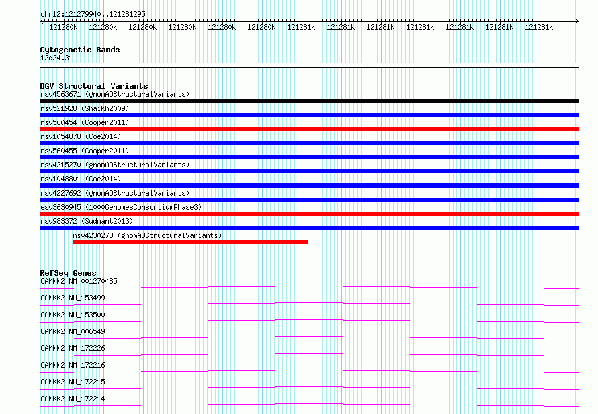Image resolution: width=598 pixels, height=414 pixels.
Task: Open the CAMKK2|NM_172226 transcript label
Action: coord(73,348)
